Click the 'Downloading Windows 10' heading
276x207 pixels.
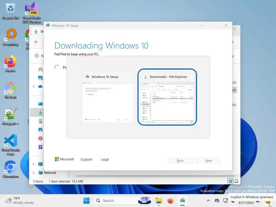click(x=101, y=46)
